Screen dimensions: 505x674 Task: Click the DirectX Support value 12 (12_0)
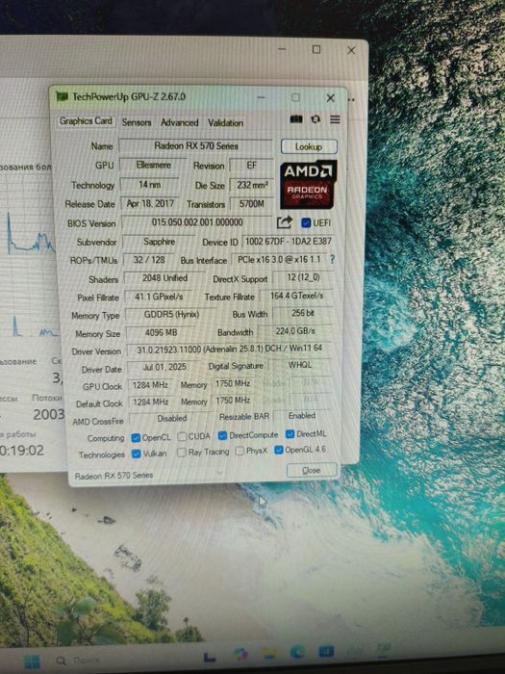303,277
